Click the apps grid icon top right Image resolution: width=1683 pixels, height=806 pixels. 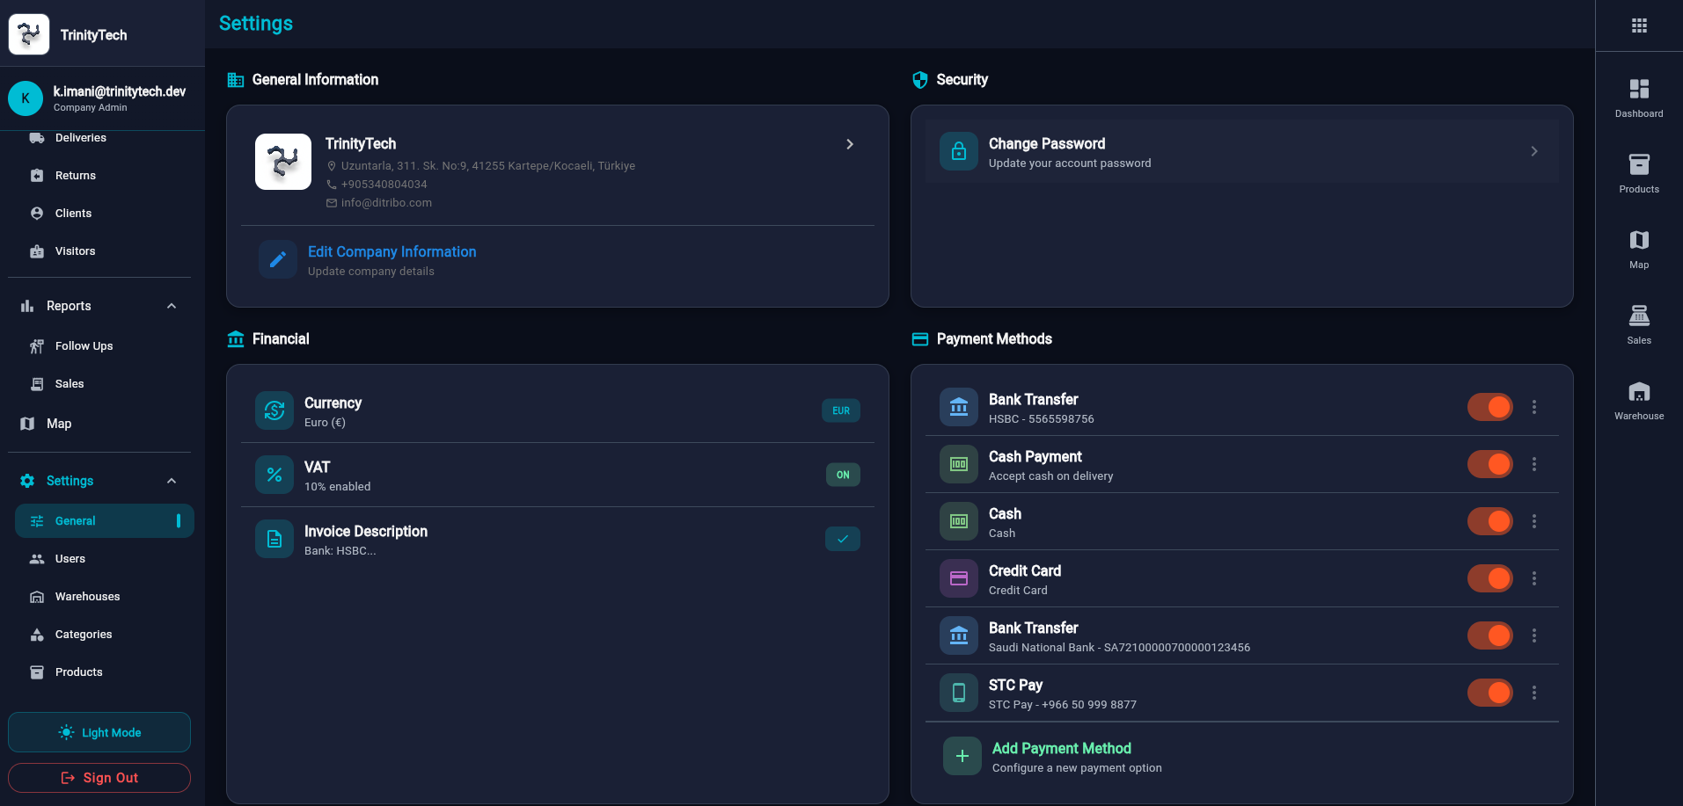tap(1639, 25)
